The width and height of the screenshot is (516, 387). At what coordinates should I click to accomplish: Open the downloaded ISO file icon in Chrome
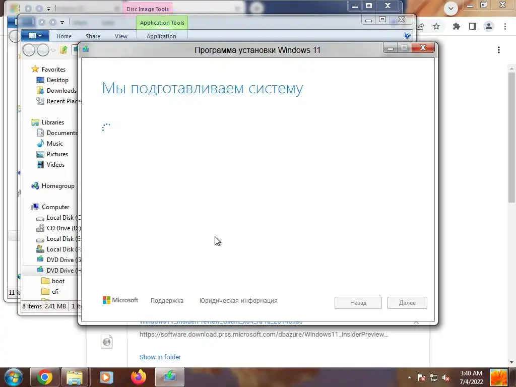click(107, 342)
